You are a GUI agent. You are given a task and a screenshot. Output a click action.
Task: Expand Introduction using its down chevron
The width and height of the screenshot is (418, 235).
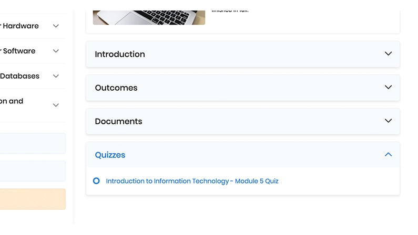tap(388, 54)
